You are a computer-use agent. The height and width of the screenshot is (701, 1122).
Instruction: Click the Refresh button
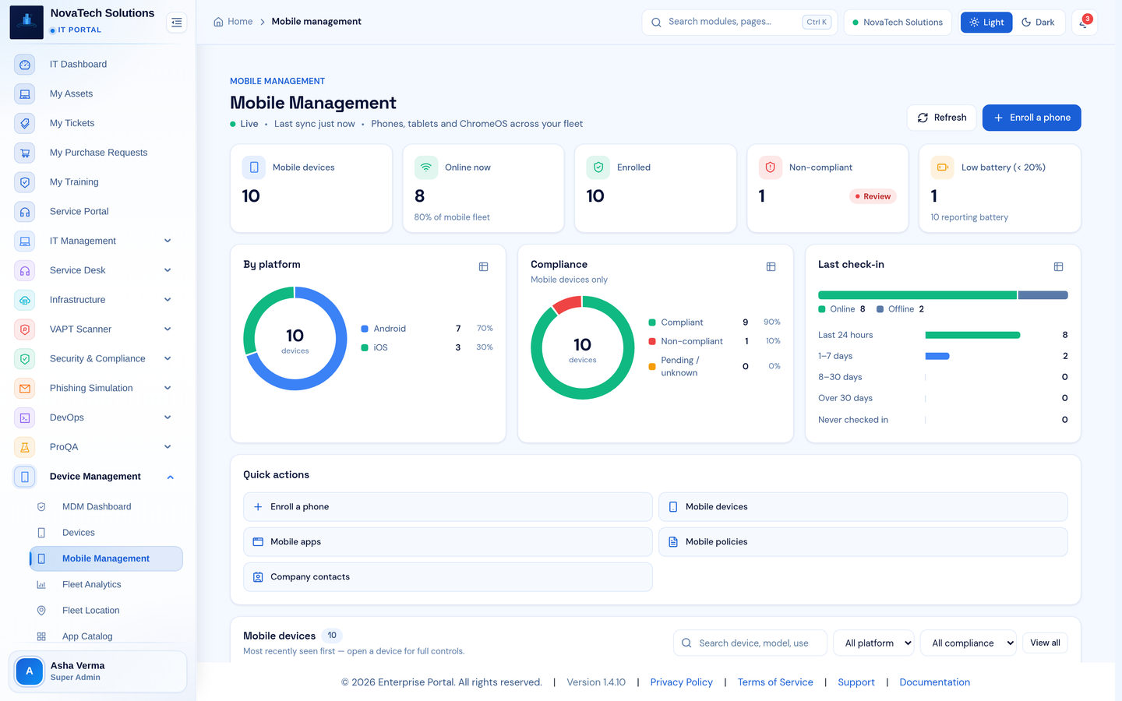coord(941,118)
